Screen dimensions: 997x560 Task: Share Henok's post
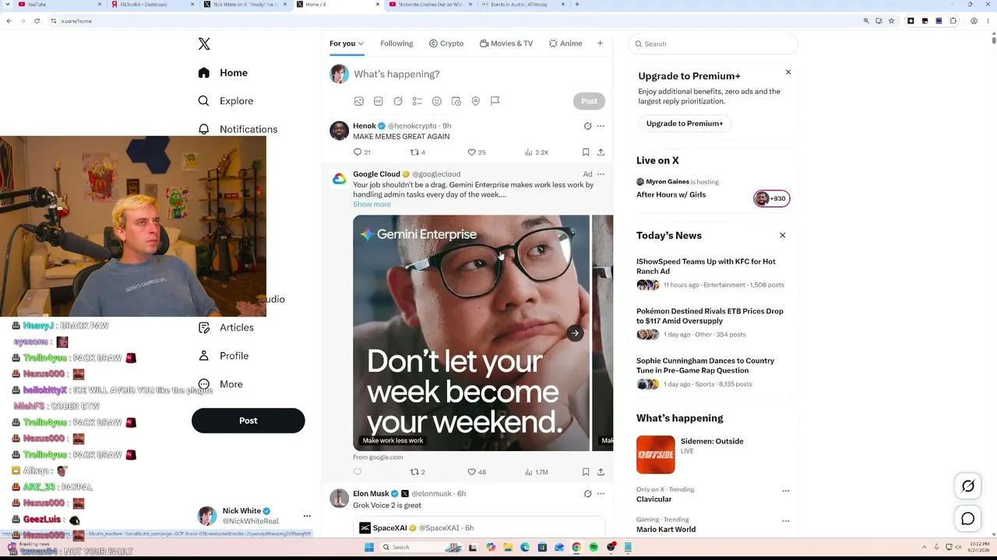(x=601, y=152)
